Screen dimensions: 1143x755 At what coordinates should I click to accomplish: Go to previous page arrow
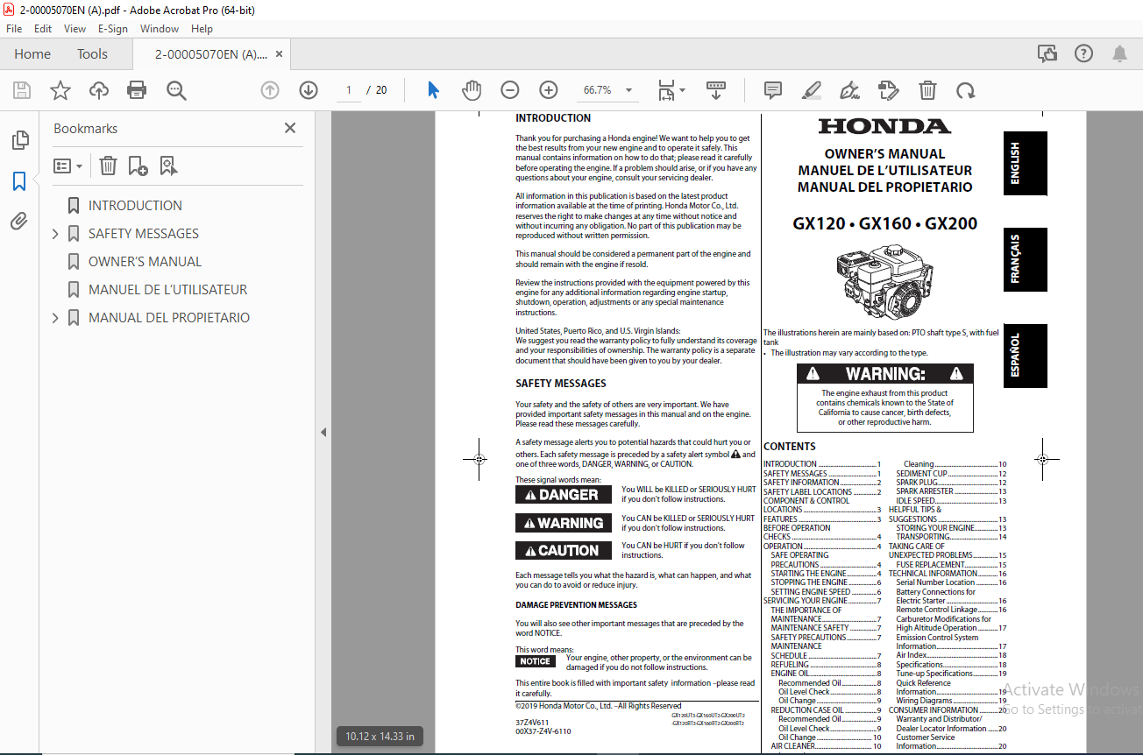coord(270,90)
